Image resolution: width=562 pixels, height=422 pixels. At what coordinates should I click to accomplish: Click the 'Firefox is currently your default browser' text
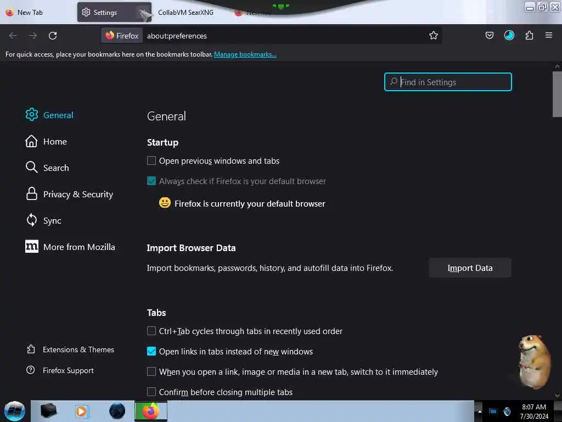click(250, 203)
